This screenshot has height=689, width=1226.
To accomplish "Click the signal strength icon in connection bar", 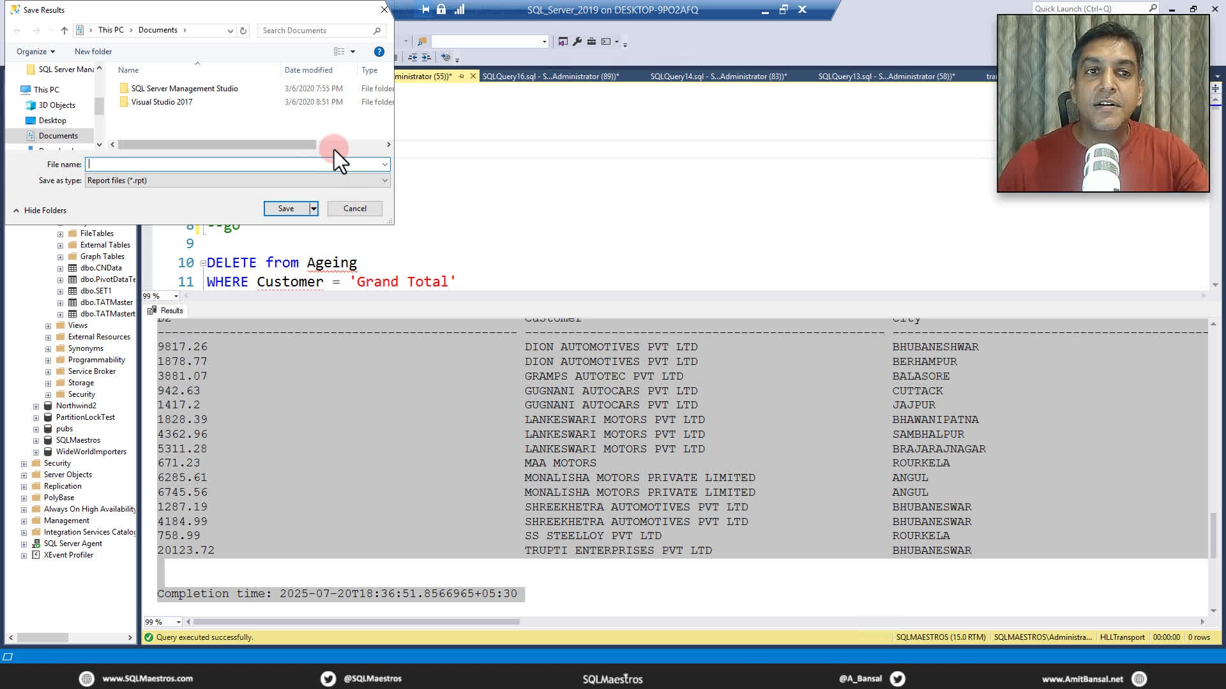I will tap(459, 10).
